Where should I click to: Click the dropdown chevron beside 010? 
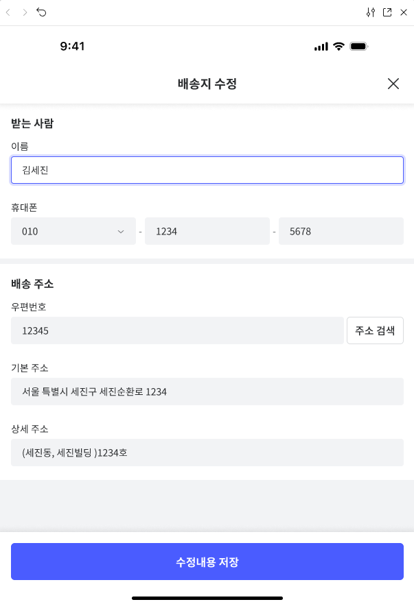[121, 232]
